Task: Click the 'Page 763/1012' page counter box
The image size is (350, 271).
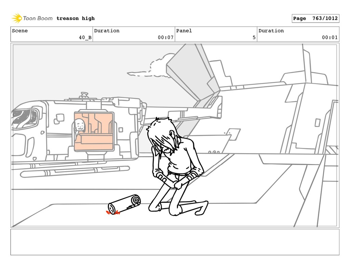Action: (x=315, y=18)
